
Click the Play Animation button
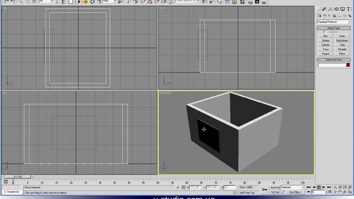point(319,187)
